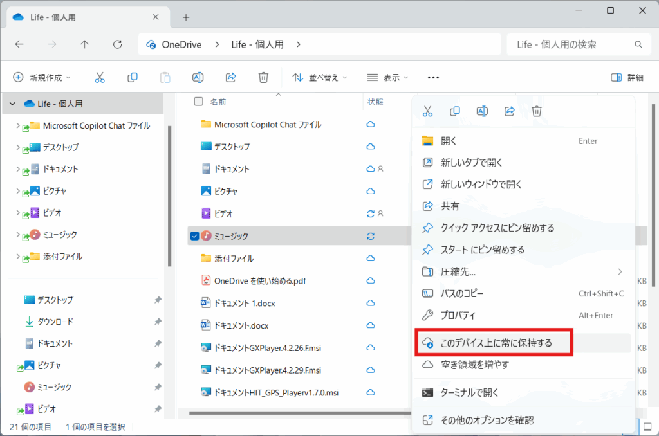Expand the ドキュメント tree node in sidebar
Image resolution: width=659 pixels, height=436 pixels.
[17, 170]
